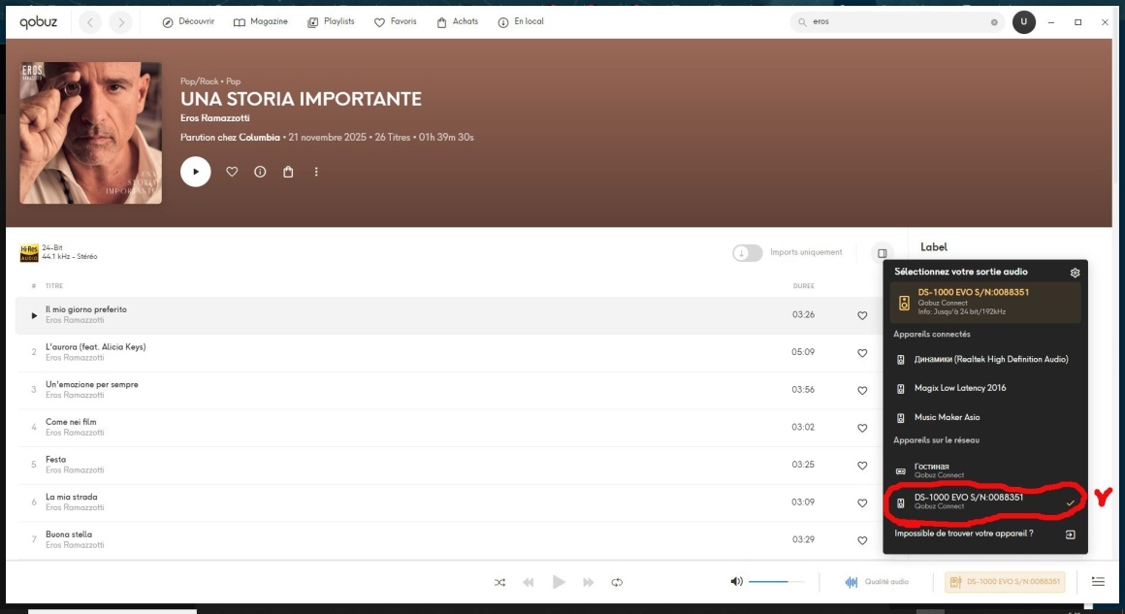1125x614 pixels.
Task: Favorite Come nei film with heart
Action: pyautogui.click(x=862, y=428)
